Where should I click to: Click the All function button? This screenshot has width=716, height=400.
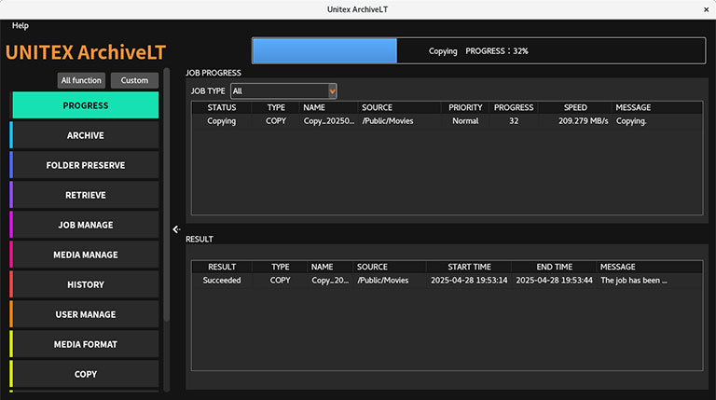(x=81, y=80)
